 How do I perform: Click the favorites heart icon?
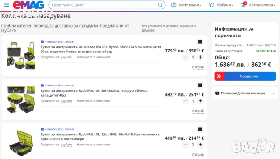coord(211,5)
